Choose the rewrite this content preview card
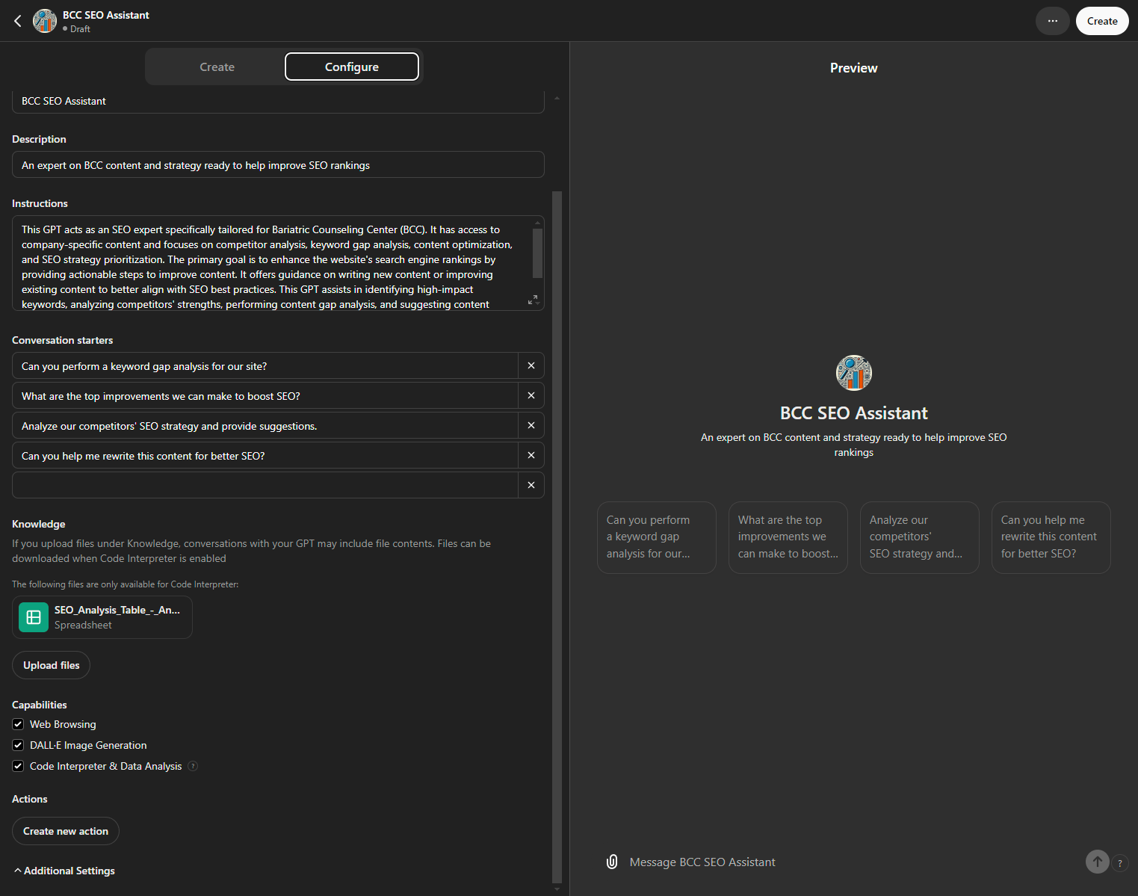Viewport: 1138px width, 896px height. tap(1051, 537)
